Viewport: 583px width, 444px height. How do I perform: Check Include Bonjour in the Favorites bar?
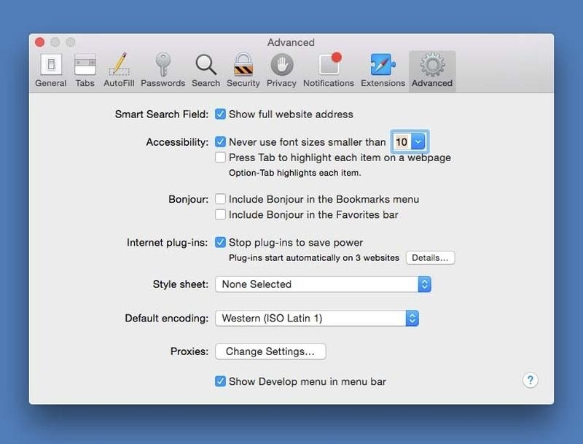click(220, 214)
